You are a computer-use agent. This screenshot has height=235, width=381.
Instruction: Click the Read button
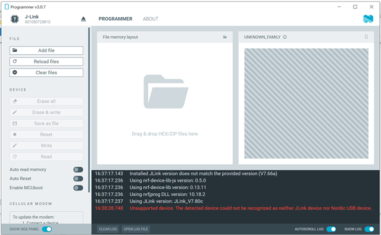pos(46,156)
